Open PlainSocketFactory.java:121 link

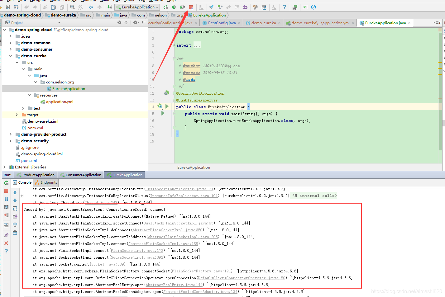(x=201, y=271)
